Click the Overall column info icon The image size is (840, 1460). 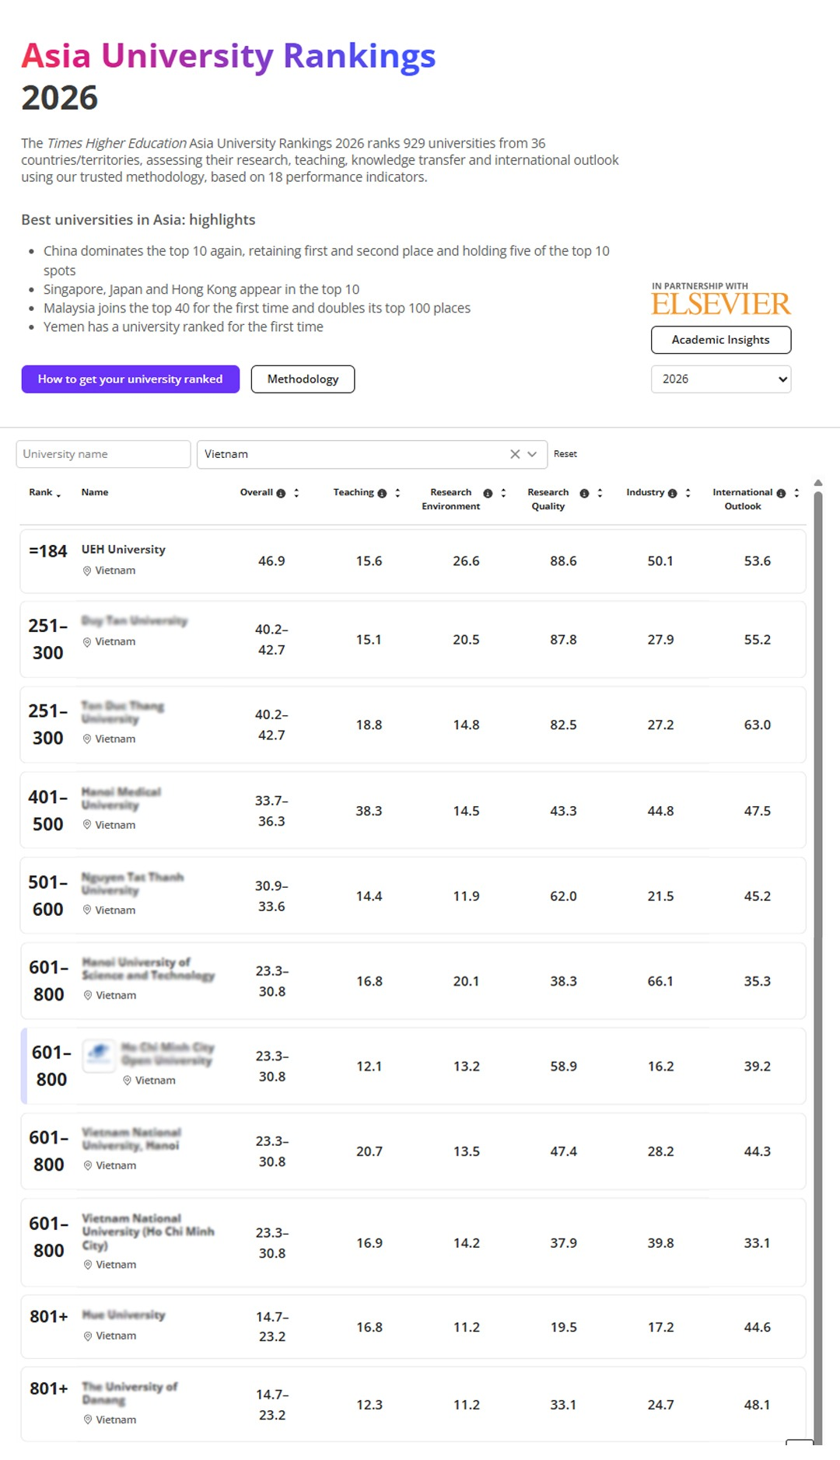pos(281,494)
